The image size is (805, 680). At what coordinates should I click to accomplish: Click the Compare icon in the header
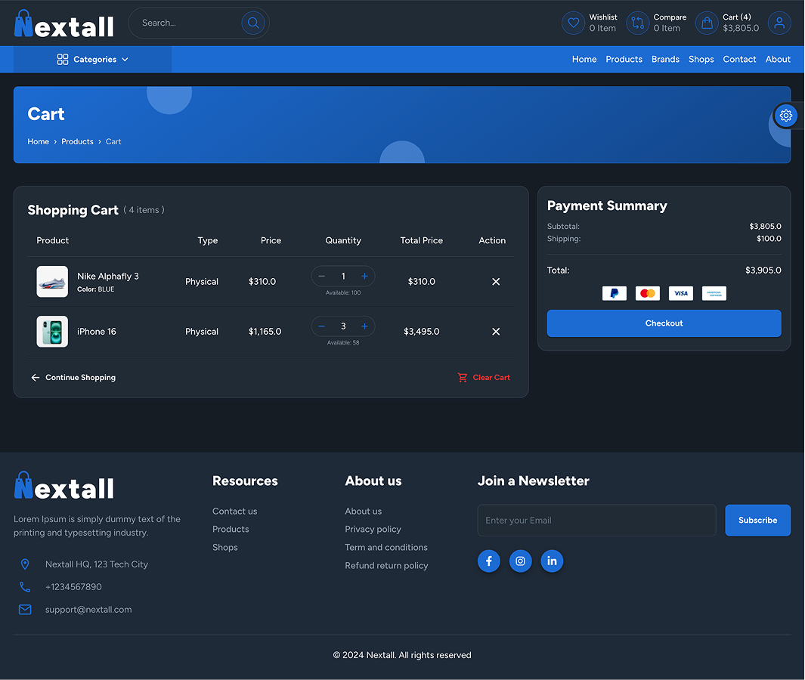coord(637,23)
